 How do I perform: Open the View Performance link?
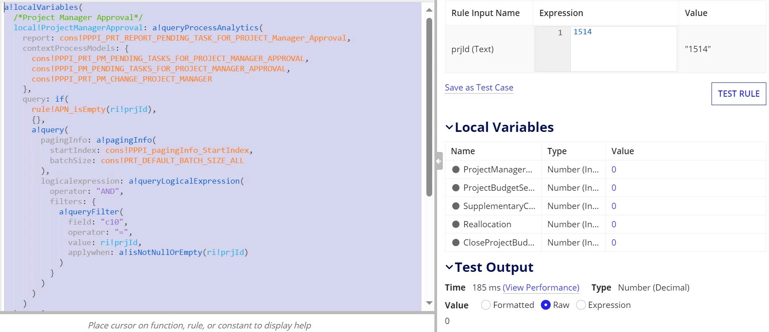[541, 287]
